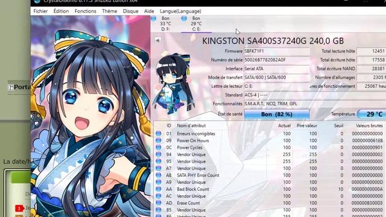Click threshold value 10 in Bad Block Count row
Screen dimensions: 386x217
(341, 189)
